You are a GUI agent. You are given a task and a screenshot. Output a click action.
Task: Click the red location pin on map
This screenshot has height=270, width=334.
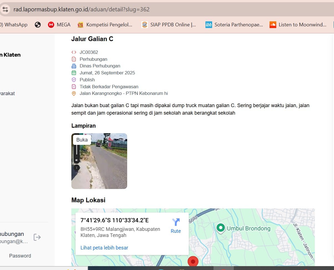193,261
